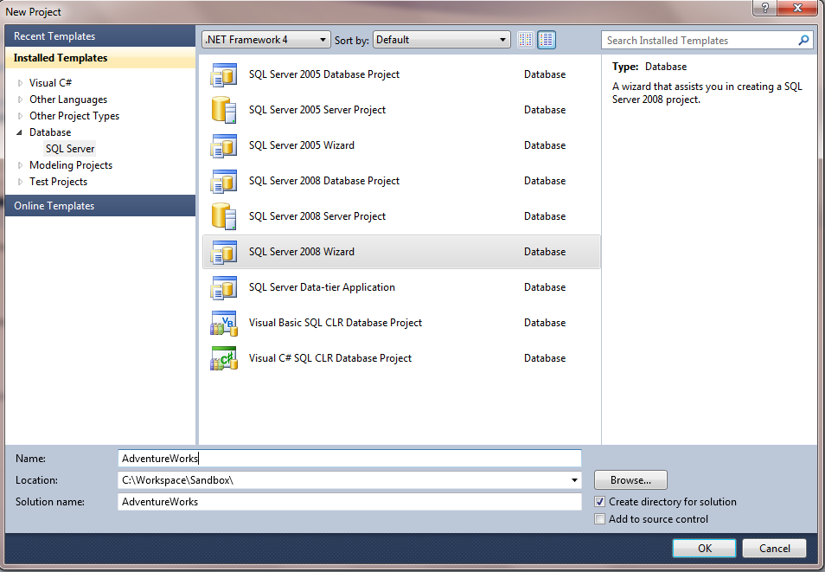The image size is (825, 572).
Task: Open the Installed Templates section
Action: tap(100, 57)
